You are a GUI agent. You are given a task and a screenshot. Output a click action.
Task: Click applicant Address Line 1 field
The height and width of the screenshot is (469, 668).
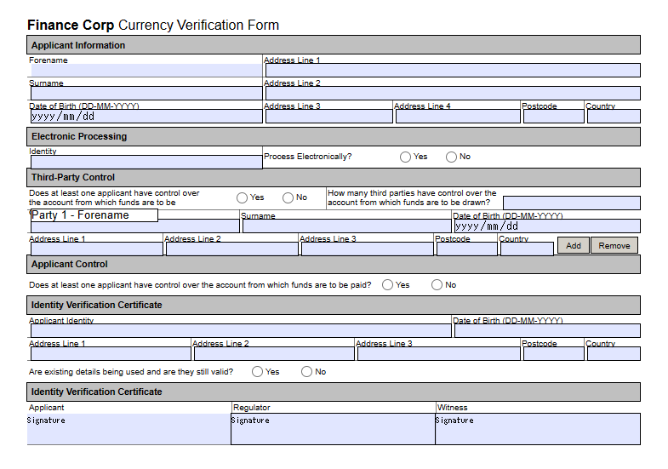[x=453, y=71]
